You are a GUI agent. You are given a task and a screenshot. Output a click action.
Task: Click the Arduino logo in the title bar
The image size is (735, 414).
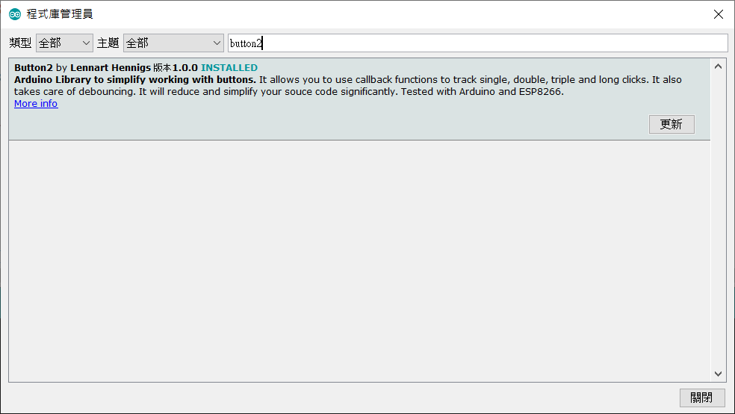tap(15, 14)
